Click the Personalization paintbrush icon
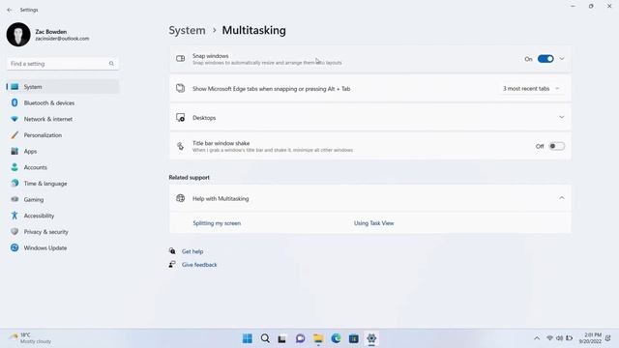The width and height of the screenshot is (619, 348). pyautogui.click(x=15, y=135)
